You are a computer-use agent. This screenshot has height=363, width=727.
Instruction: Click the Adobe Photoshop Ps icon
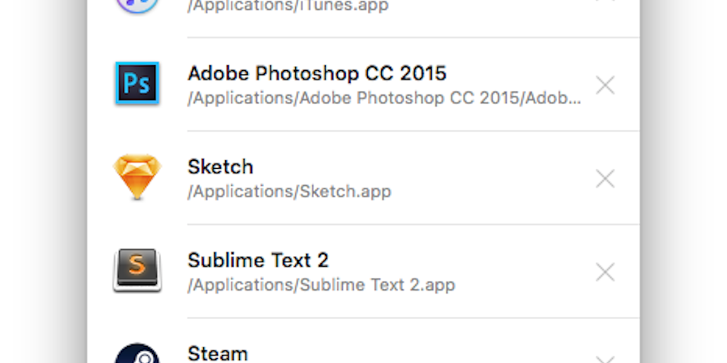pyautogui.click(x=137, y=84)
